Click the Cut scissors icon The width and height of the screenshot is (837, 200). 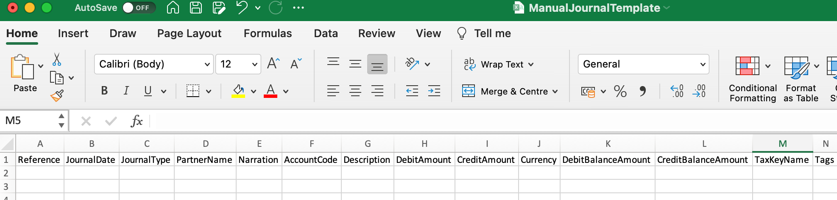[57, 59]
